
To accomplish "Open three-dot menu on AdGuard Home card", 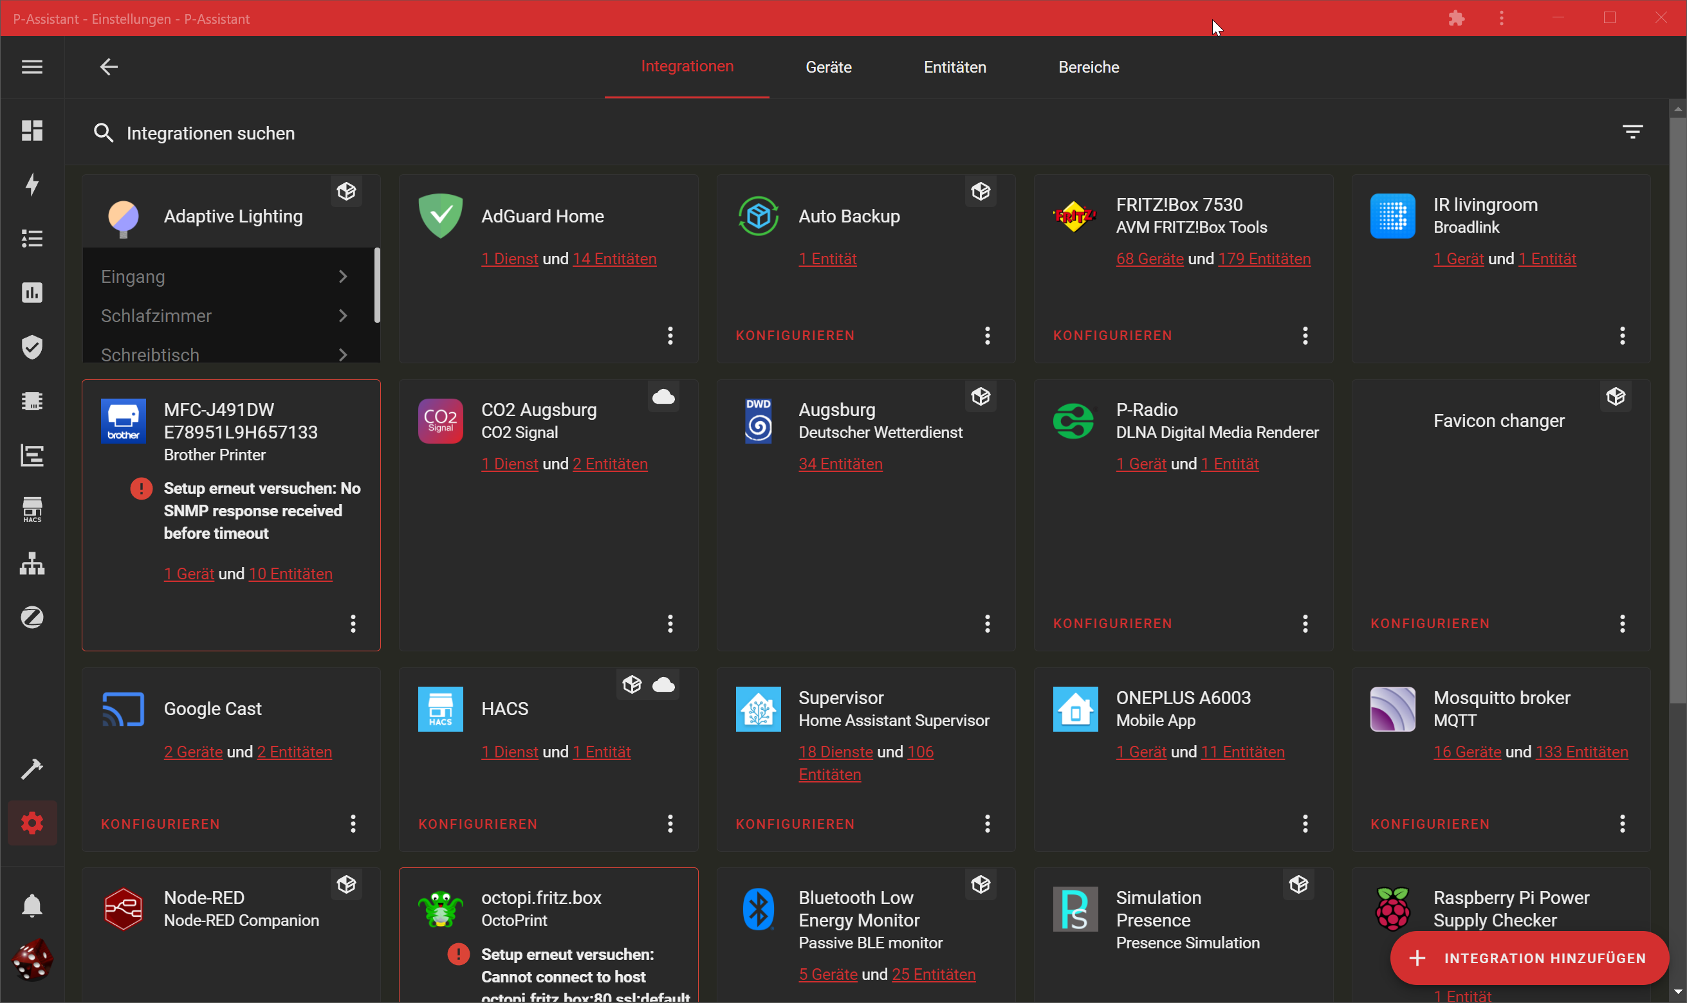I will coord(670,335).
